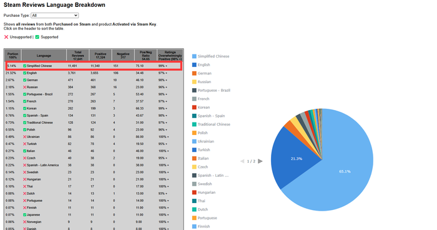Go to next legend page arrow
Viewport: 437px width, 230px height.
260,161
